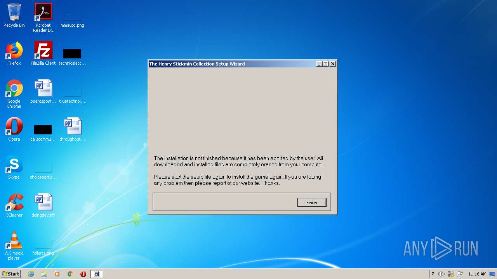Minimize the Henry Stickmin Setup Wizard window
Viewport: 497px width, 279px height.
pos(319,64)
